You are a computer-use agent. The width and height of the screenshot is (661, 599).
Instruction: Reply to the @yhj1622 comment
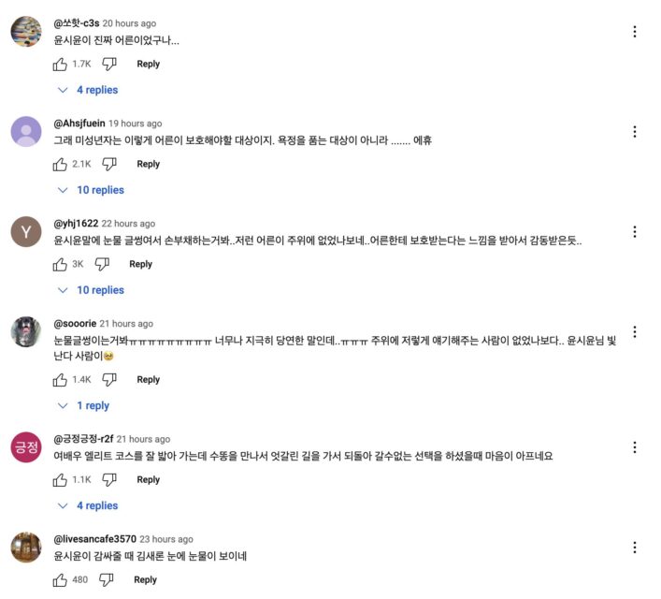tap(140, 264)
